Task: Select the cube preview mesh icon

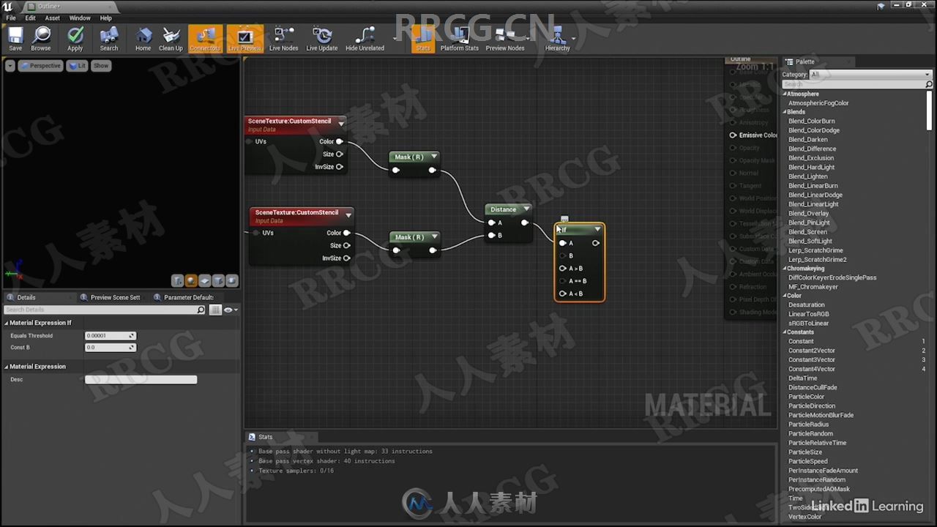Action: coord(218,280)
